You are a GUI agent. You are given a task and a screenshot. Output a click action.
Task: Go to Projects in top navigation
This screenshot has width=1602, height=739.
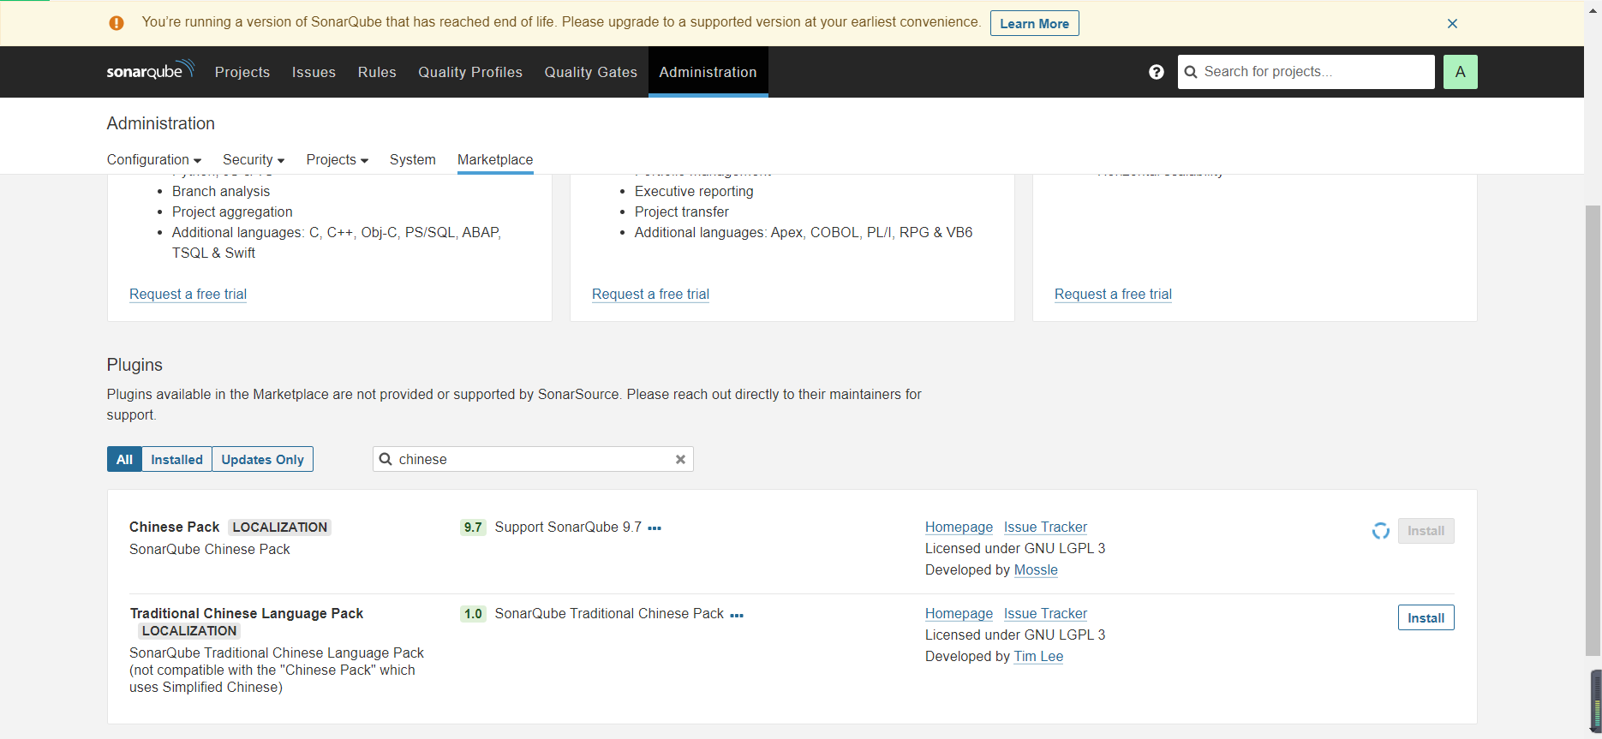[242, 72]
